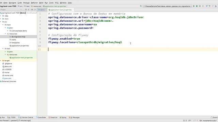Open Messages tool window
Image resolution: width=218 pixels, height=122 pixels.
pos(74,118)
